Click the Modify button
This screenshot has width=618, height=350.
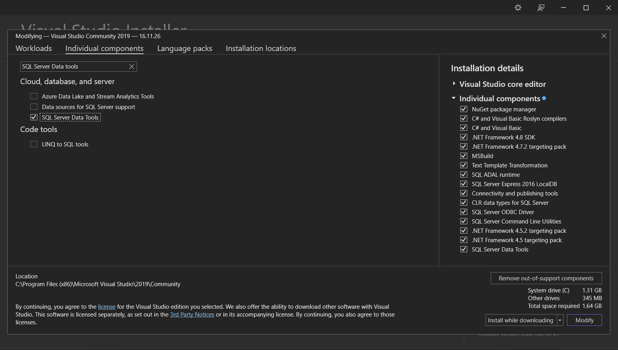tap(585, 320)
